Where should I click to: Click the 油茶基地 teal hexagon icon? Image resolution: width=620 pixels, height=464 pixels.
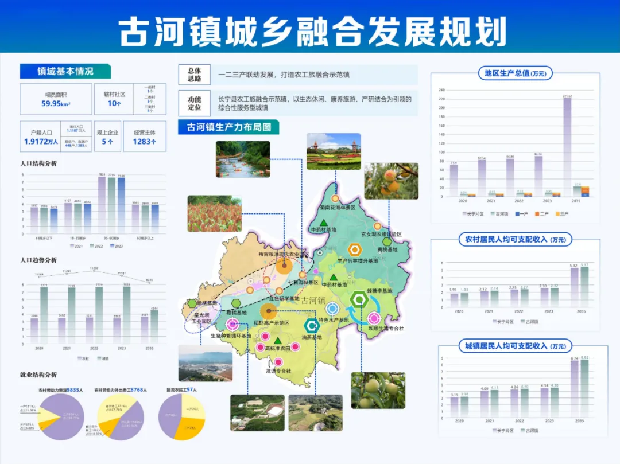pos(312,326)
